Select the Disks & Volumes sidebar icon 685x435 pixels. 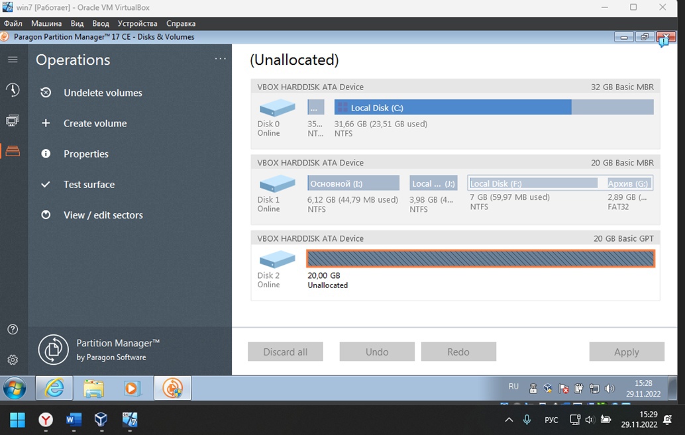[x=13, y=151]
